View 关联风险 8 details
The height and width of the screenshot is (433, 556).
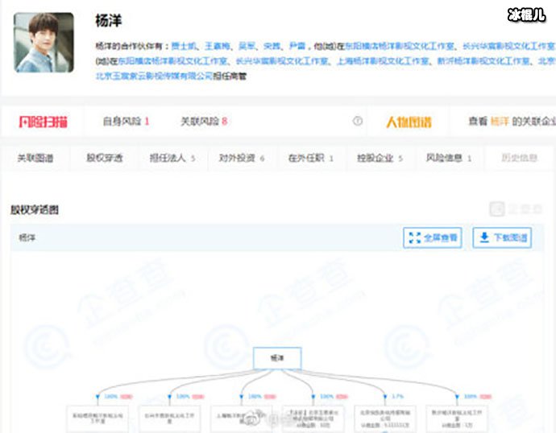click(x=204, y=122)
